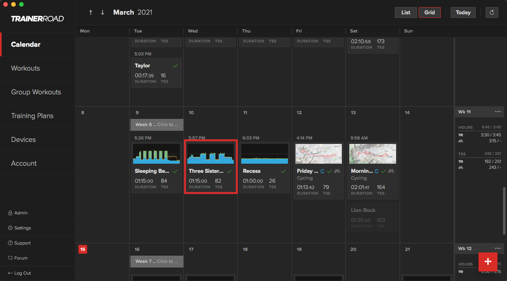
Task: Click the 01:13:42 duration on Friday ride
Action: click(307, 187)
